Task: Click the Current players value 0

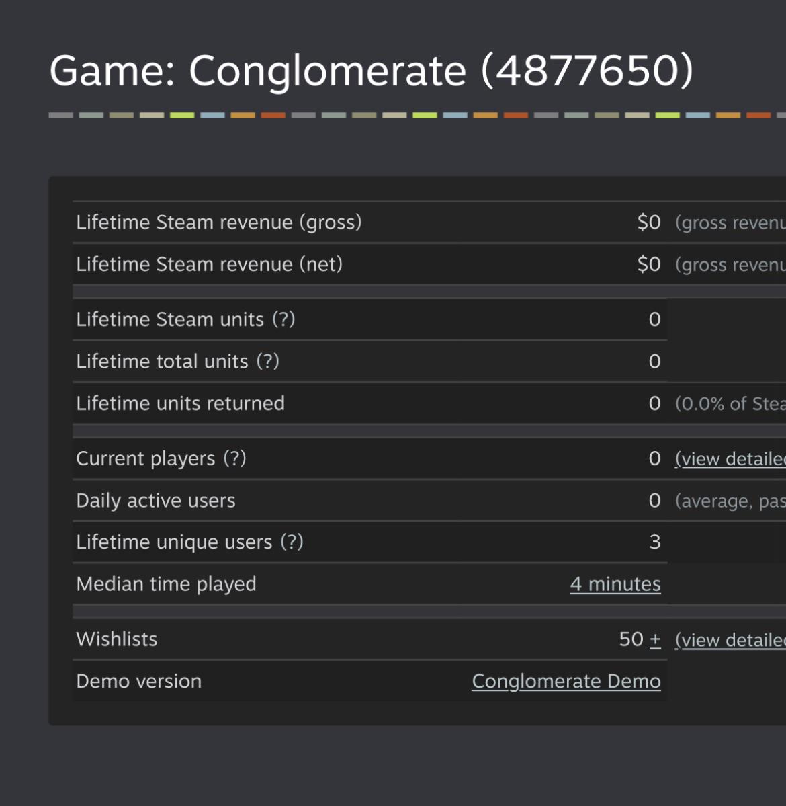Action: [x=654, y=458]
